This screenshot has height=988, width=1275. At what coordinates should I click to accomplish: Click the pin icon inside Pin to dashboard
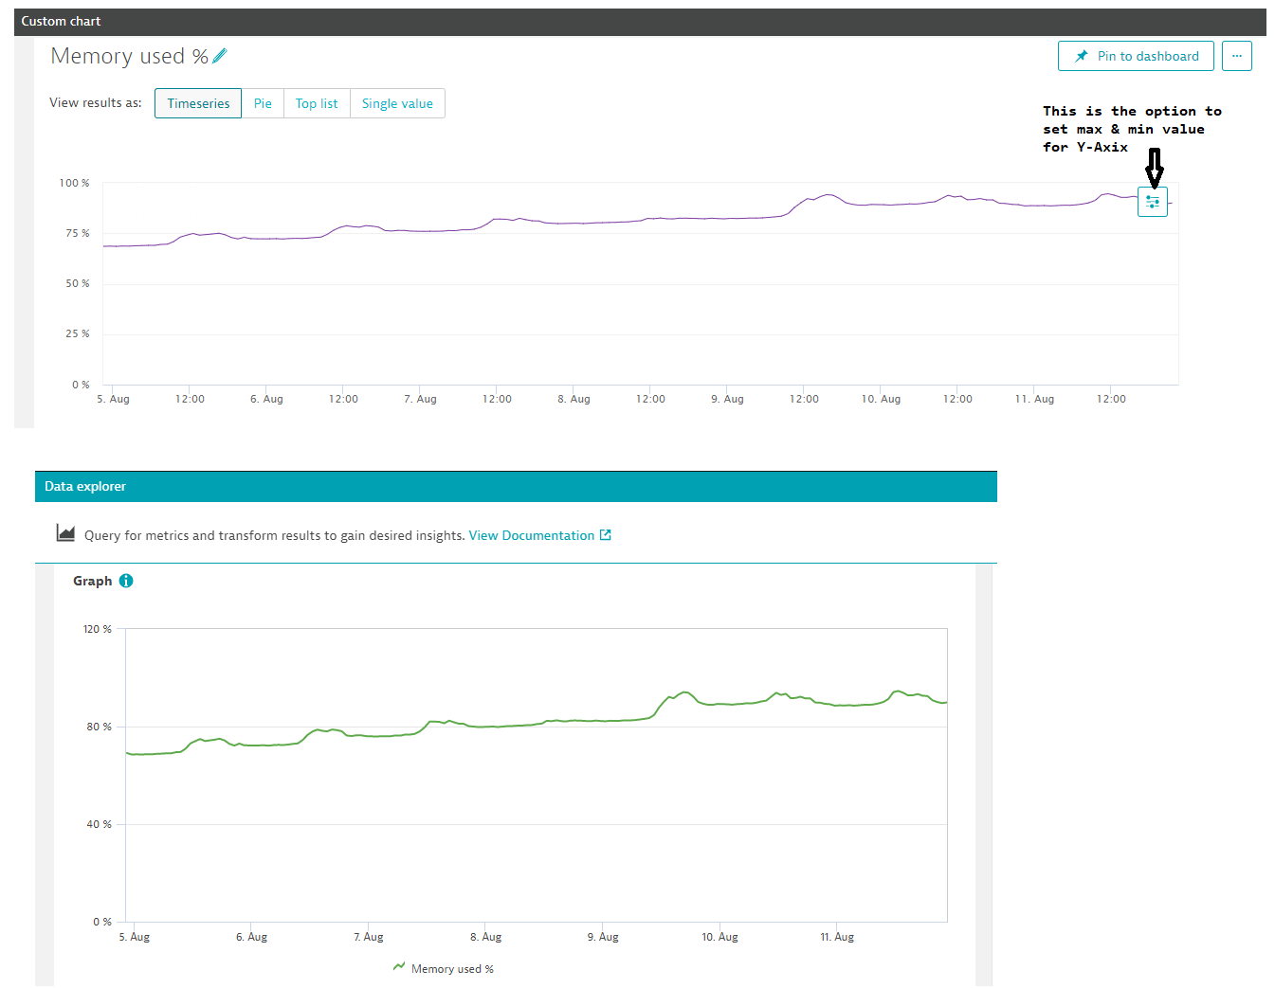1081,56
